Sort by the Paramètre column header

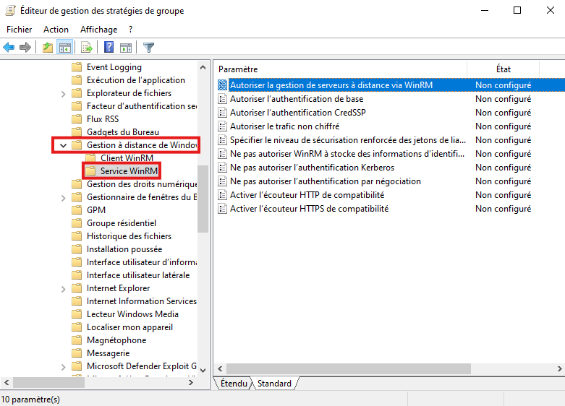(340, 69)
